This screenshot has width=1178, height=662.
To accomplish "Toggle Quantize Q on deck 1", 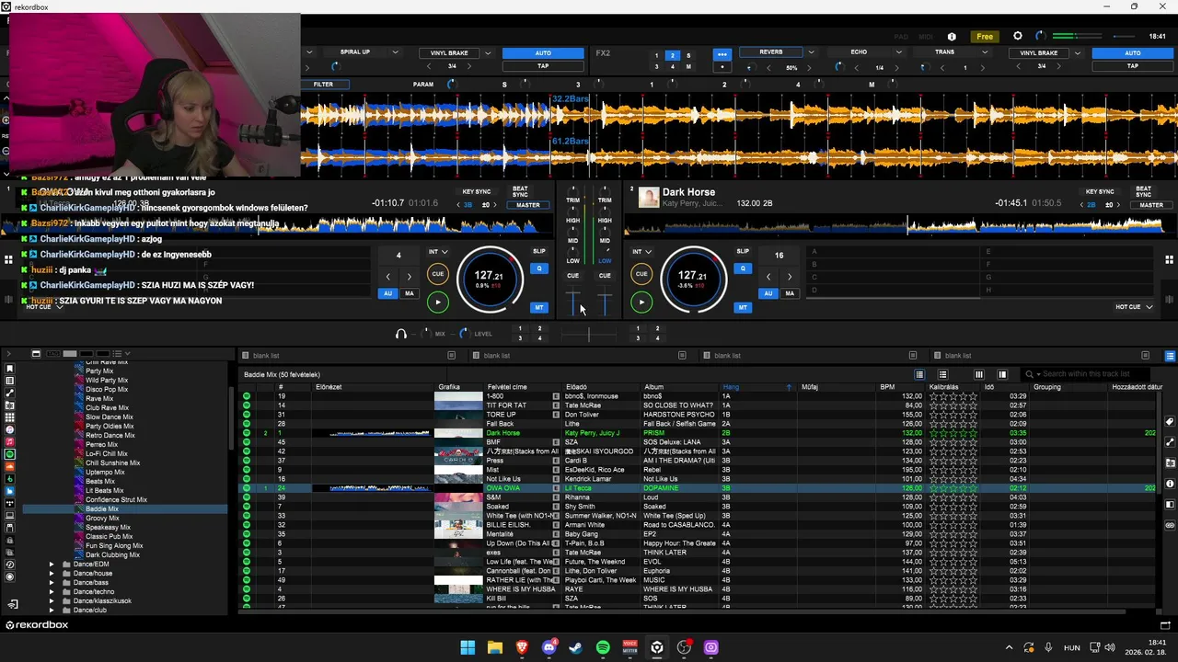I will (539, 268).
